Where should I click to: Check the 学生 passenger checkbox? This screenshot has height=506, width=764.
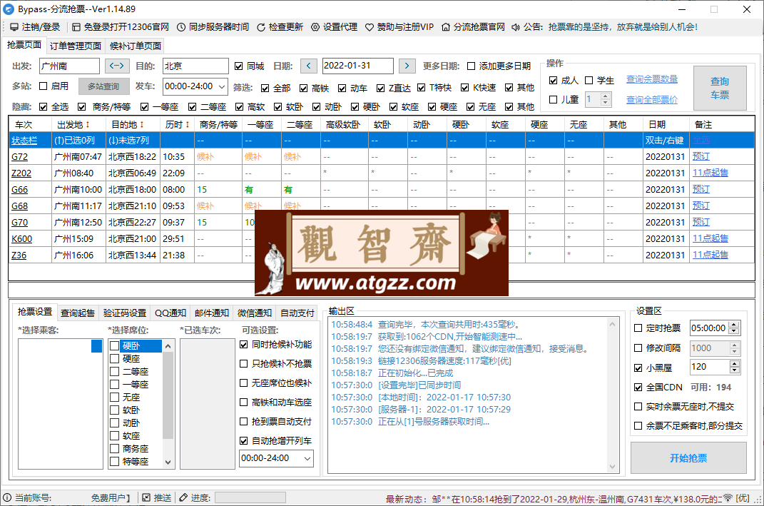[x=589, y=81]
